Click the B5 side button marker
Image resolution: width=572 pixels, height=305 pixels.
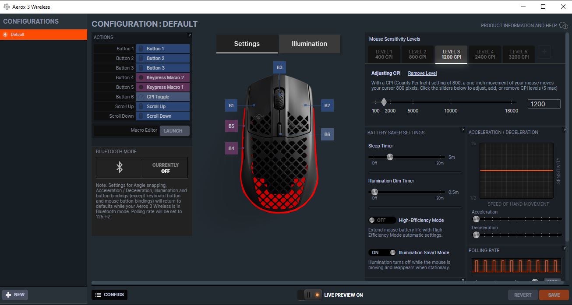point(231,126)
